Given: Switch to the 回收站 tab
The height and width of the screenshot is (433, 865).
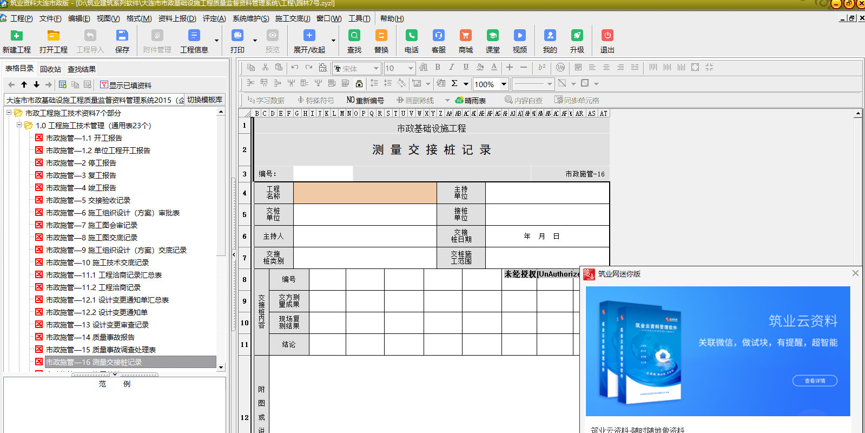Looking at the screenshot, I should [50, 69].
